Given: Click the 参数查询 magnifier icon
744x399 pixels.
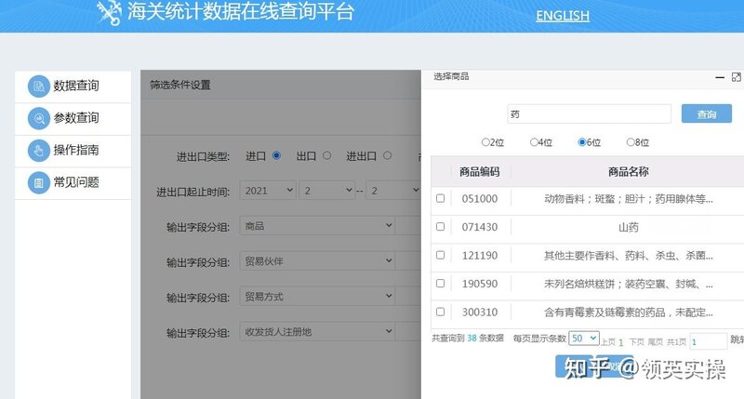Looking at the screenshot, I should pyautogui.click(x=38, y=118).
